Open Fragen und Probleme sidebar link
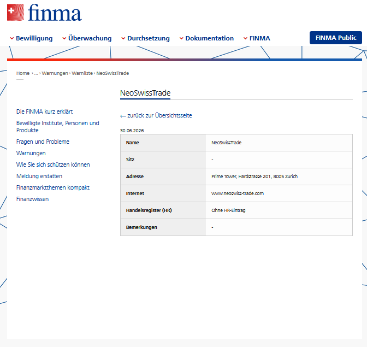Viewport: 367px width, 347px height. pos(43,142)
